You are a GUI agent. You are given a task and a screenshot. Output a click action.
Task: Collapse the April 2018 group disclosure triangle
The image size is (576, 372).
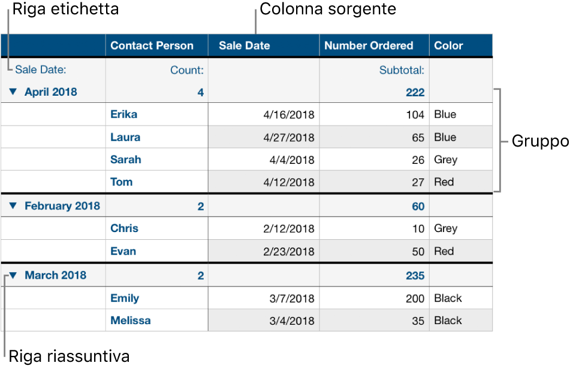[13, 92]
